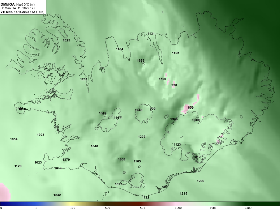The image size is (280, 210).
Task: Click the 100 tick on colour scale
Action: (x=73, y=208)
